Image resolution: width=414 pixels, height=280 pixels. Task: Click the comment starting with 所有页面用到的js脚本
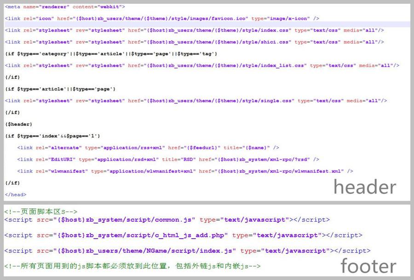coord(132,266)
